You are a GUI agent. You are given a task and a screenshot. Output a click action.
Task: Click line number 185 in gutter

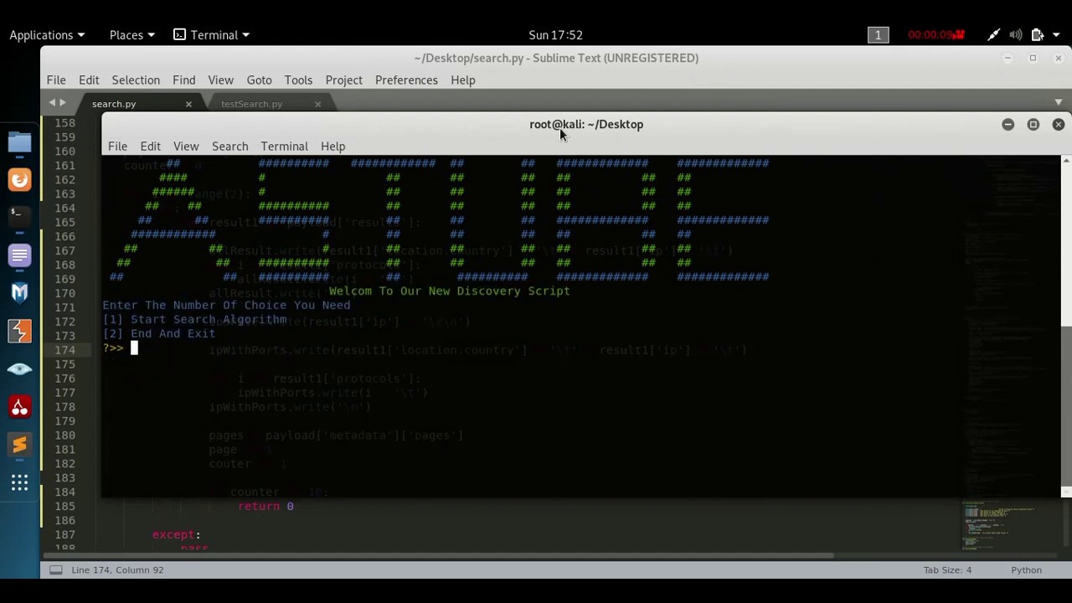(x=64, y=507)
